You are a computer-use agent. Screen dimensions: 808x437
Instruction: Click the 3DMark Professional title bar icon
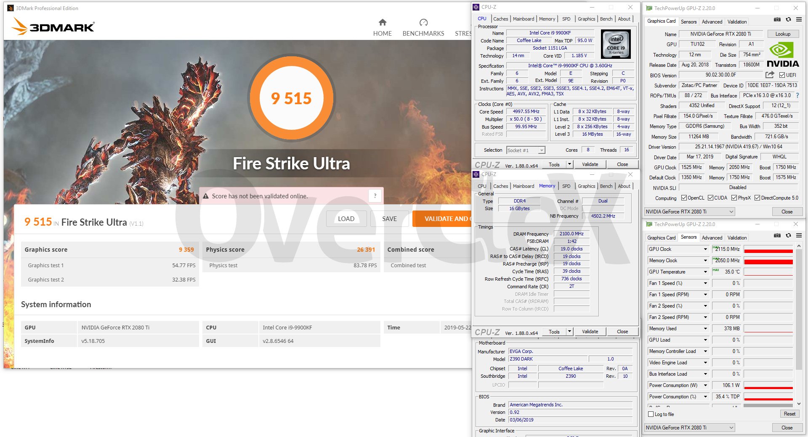pyautogui.click(x=11, y=8)
